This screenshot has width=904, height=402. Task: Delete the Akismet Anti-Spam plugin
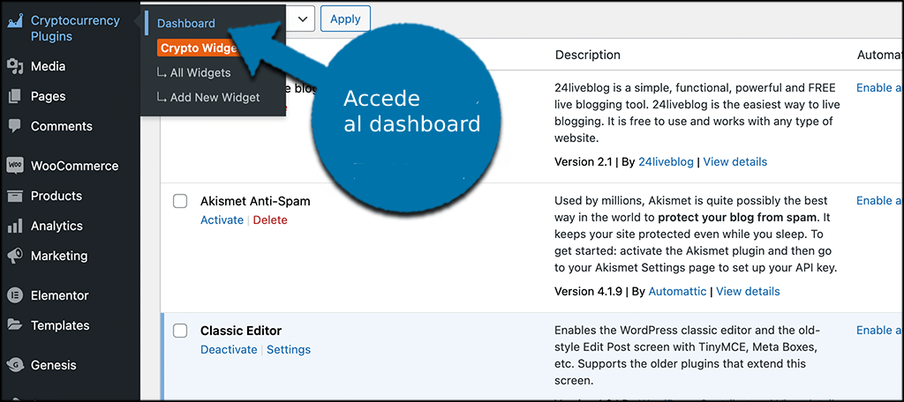coord(270,220)
